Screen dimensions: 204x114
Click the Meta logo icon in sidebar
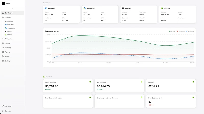6,25
